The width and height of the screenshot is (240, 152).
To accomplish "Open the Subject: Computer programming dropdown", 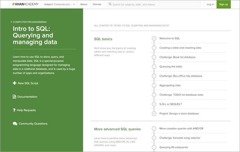I will pos(59,4).
